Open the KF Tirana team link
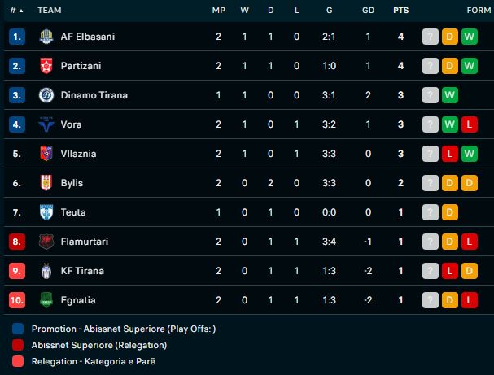 82,271
